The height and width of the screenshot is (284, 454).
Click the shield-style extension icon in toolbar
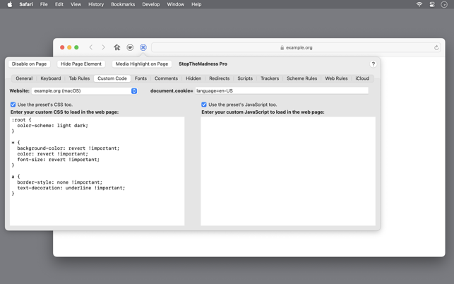[130, 47]
